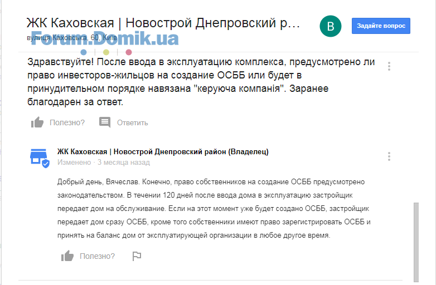
Task: Flag the owner's answer as inappropriate
Action: (137, 256)
